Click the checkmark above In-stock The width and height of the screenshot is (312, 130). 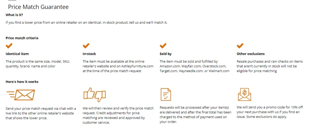pyautogui.click(x=86, y=46)
